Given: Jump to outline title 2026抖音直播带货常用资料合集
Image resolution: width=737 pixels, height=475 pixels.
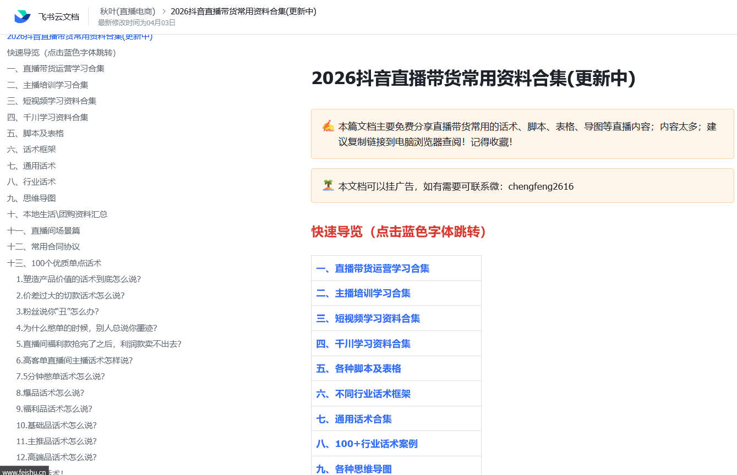Looking at the screenshot, I should point(80,37).
